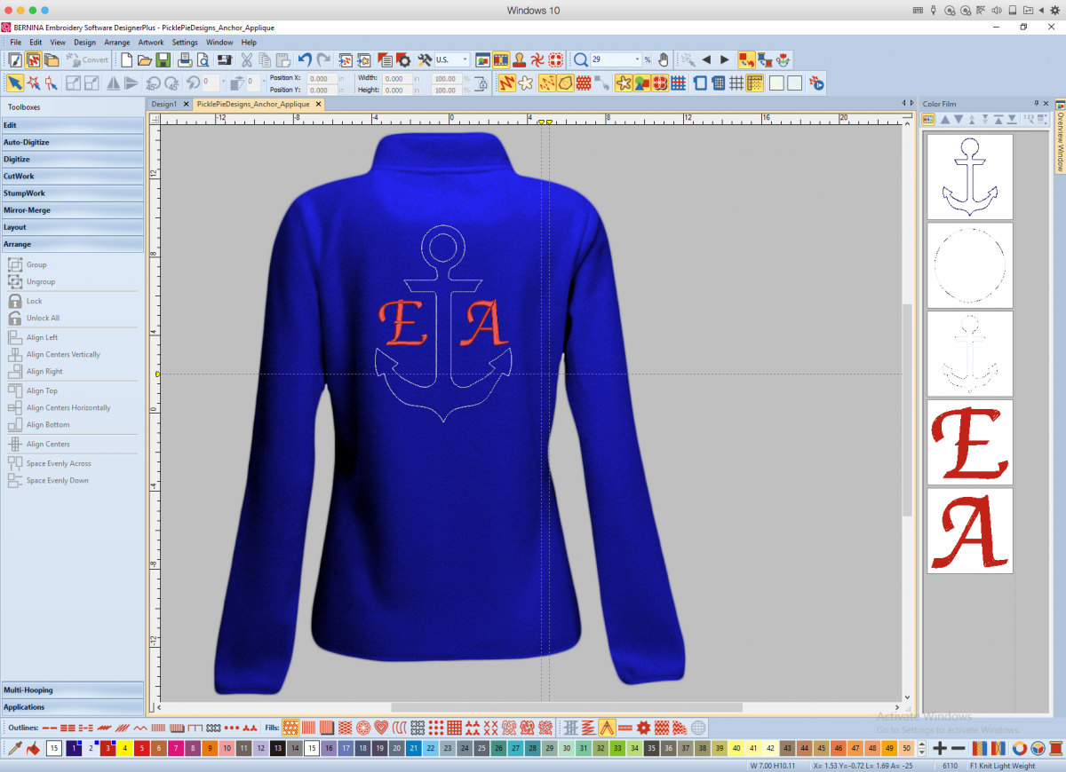Expand the Auto-Digitize toolbox section
1066x772 pixels.
click(72, 142)
